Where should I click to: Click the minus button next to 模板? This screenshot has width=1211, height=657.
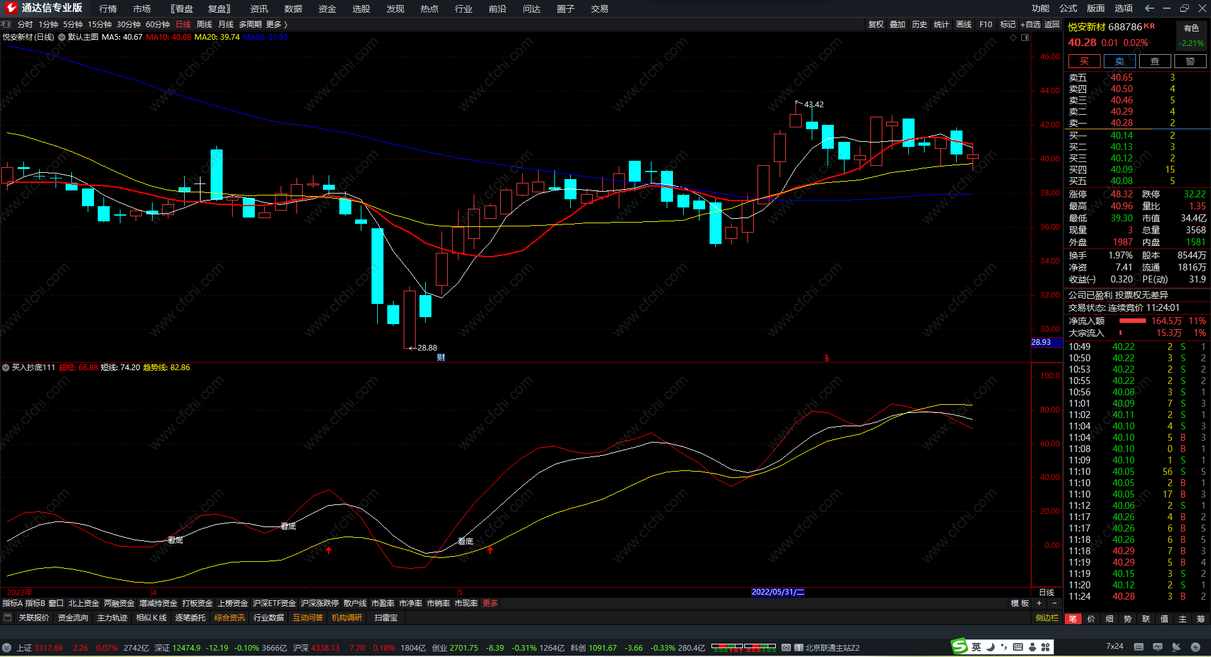pos(1054,603)
